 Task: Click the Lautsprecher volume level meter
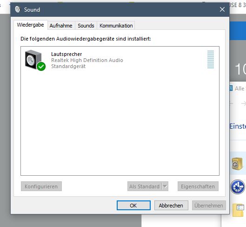click(211, 59)
